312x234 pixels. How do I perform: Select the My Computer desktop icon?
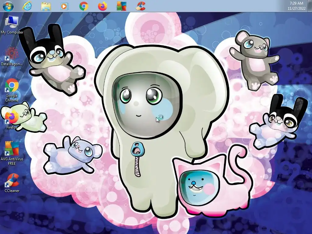click(12, 25)
